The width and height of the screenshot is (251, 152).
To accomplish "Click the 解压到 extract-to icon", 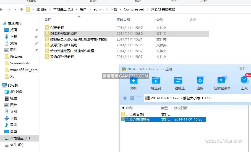I will click(156, 80).
